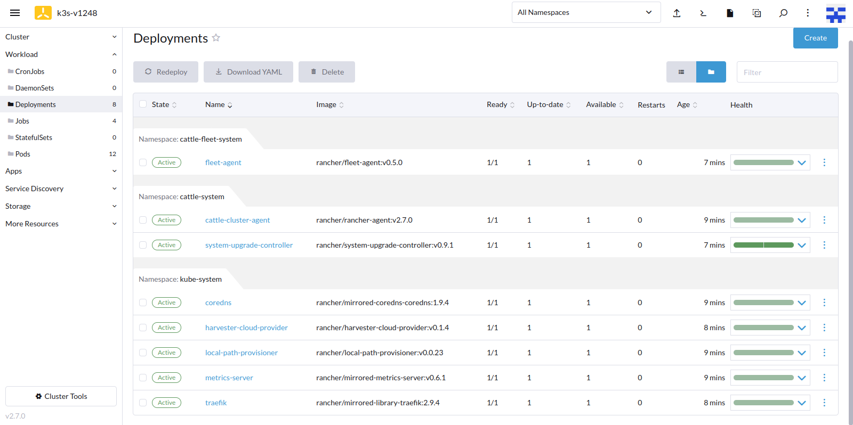This screenshot has width=853, height=425.
Task: Open row actions for coredns
Action: 824,303
